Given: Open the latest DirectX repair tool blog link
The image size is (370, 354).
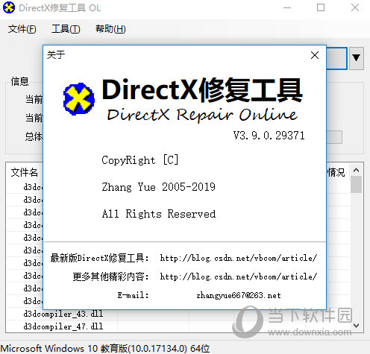Looking at the screenshot, I should coord(238,258).
